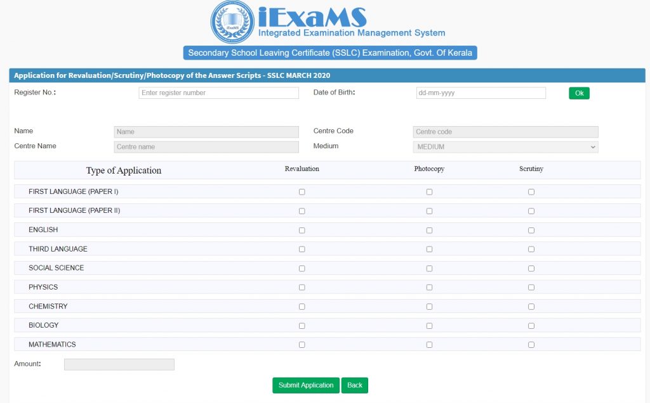The height and width of the screenshot is (403, 650).
Task: Check Photocopy for Third Language
Action: click(x=430, y=249)
